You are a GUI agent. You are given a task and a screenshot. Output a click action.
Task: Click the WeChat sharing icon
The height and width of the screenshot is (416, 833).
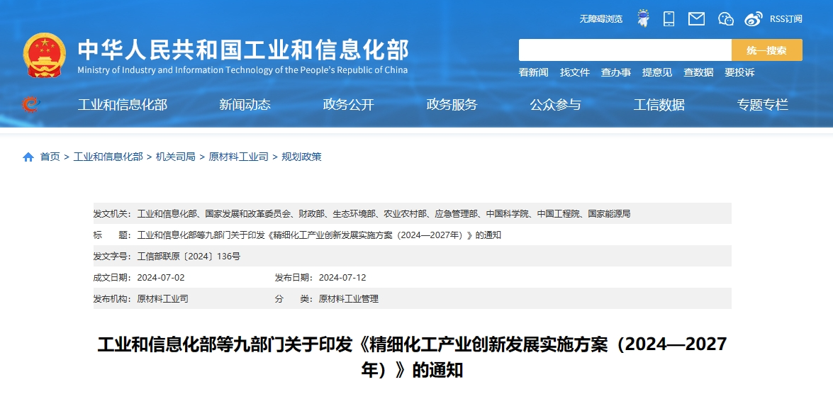(x=725, y=18)
